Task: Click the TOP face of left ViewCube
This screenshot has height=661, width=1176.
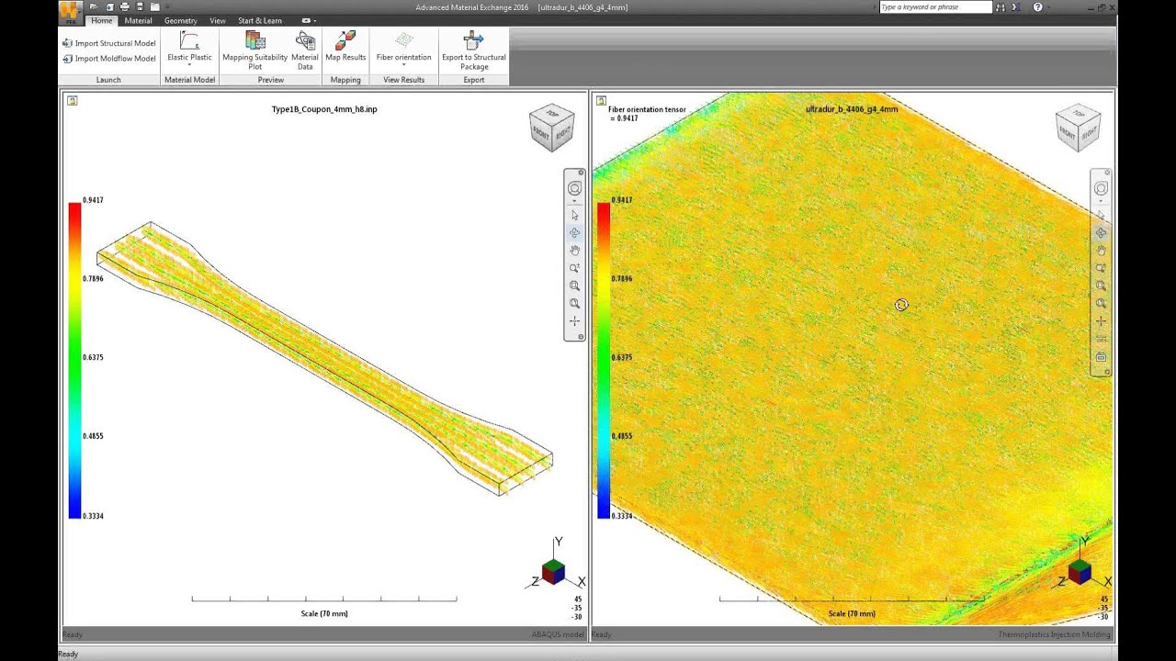Action: 552,114
